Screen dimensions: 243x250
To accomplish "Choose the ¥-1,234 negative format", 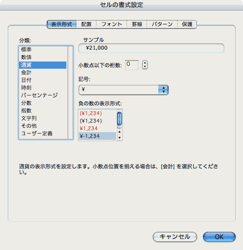I will (x=97, y=136).
